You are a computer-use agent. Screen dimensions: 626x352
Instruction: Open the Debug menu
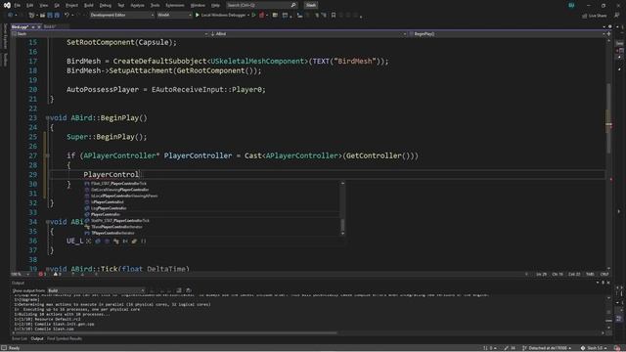(x=106, y=5)
